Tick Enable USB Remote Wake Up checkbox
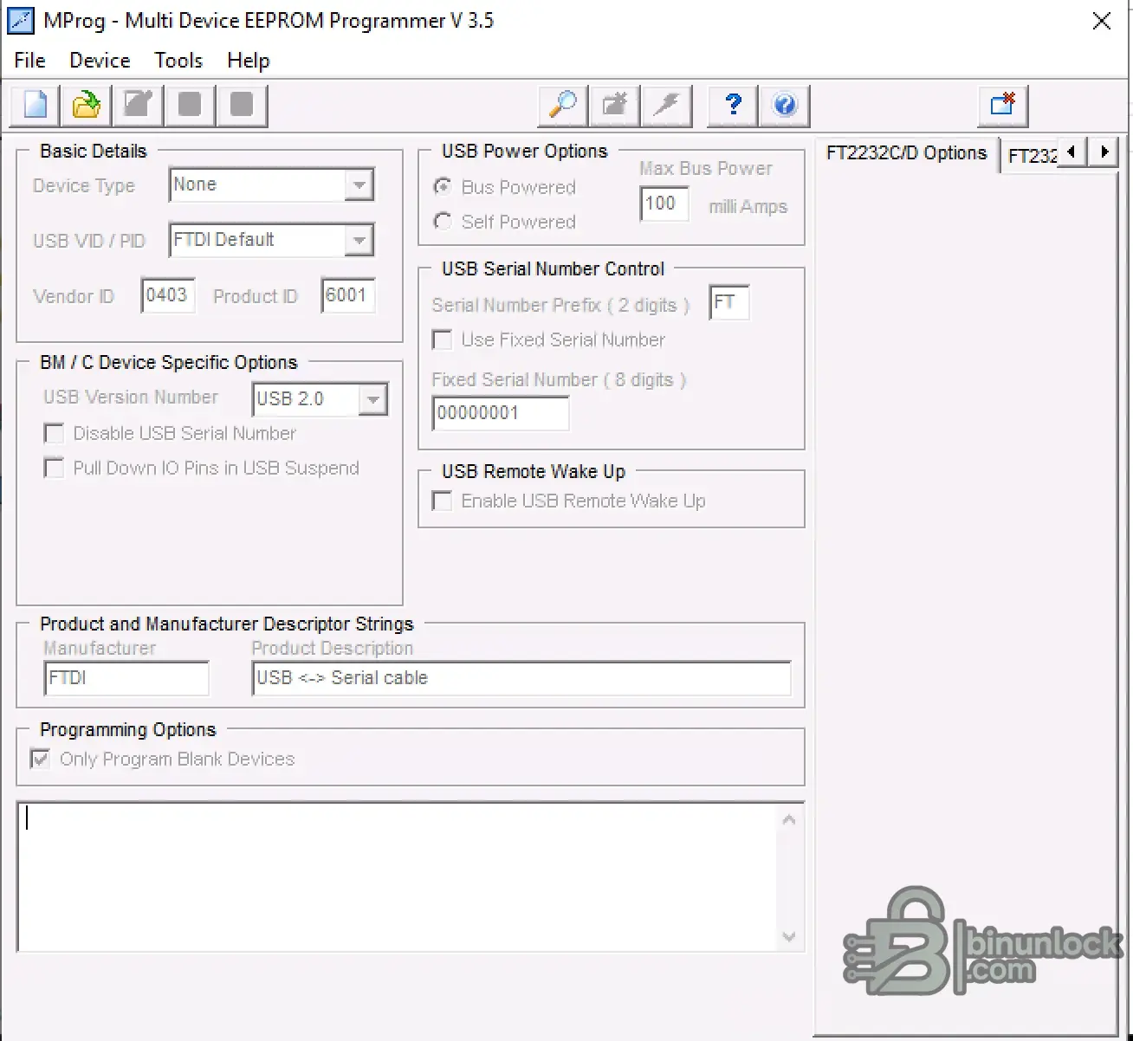Image resolution: width=1133 pixels, height=1041 pixels. (x=442, y=501)
